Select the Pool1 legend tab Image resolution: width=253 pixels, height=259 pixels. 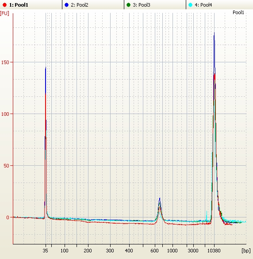31,4
